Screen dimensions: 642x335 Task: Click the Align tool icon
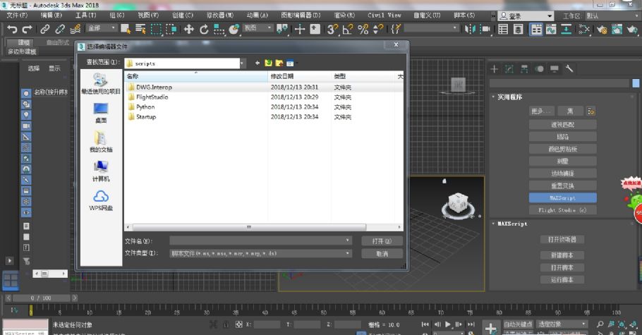(485, 29)
